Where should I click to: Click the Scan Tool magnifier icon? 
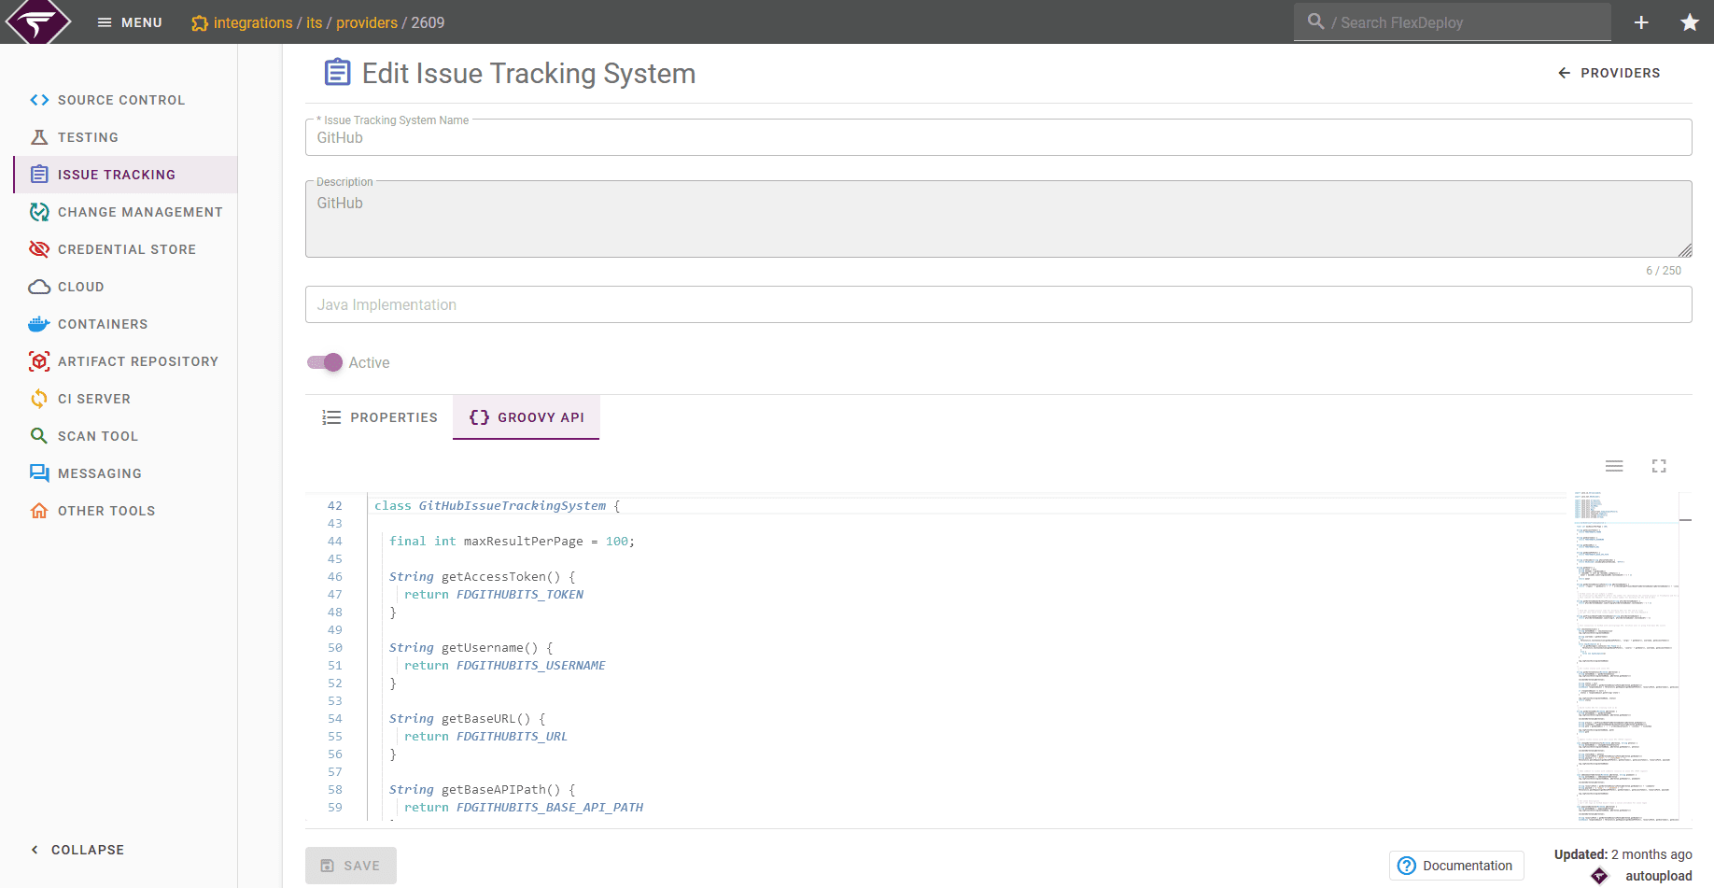(39, 436)
